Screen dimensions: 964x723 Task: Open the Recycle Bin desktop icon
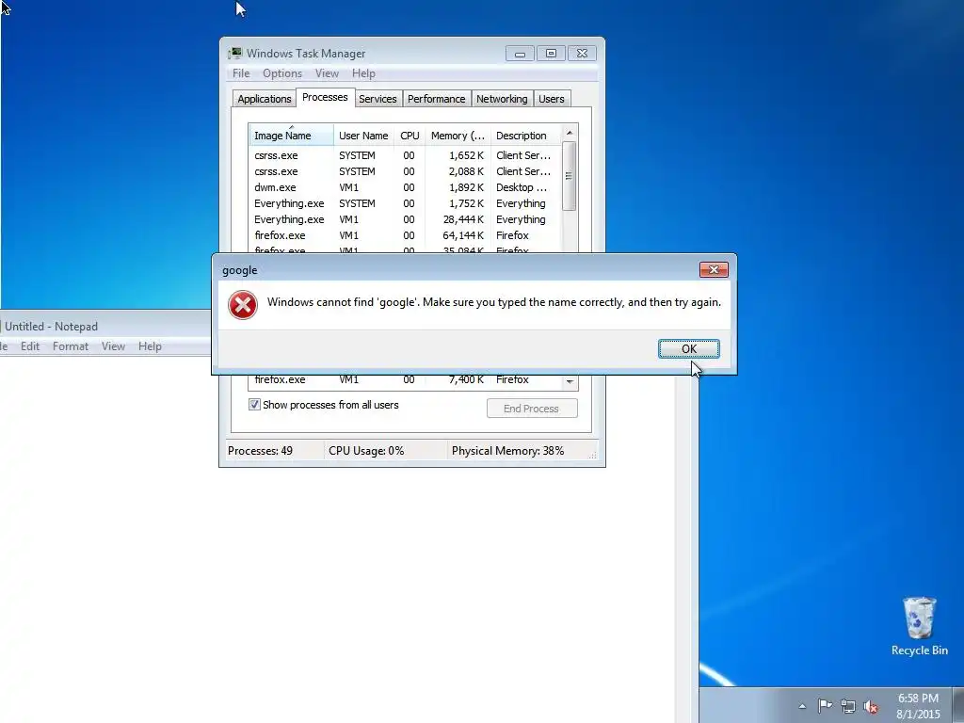click(919, 626)
